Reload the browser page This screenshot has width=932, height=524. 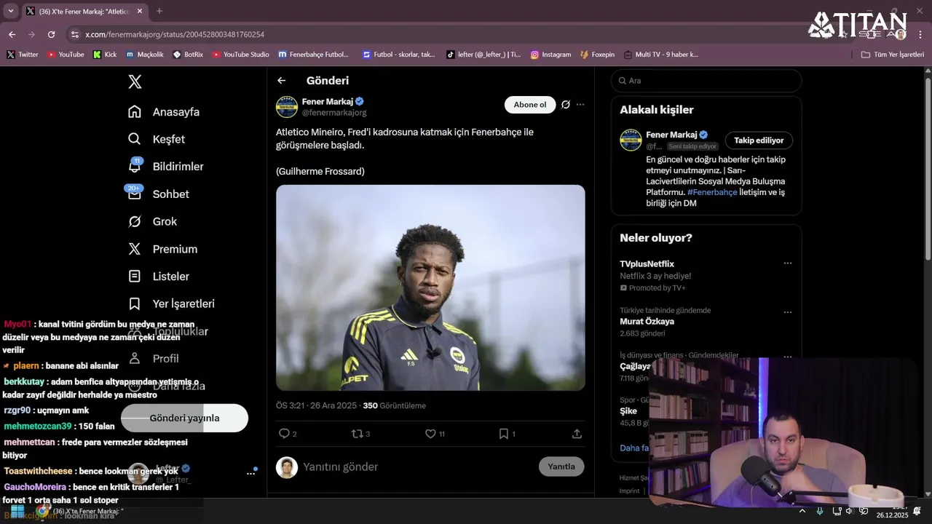coord(51,34)
